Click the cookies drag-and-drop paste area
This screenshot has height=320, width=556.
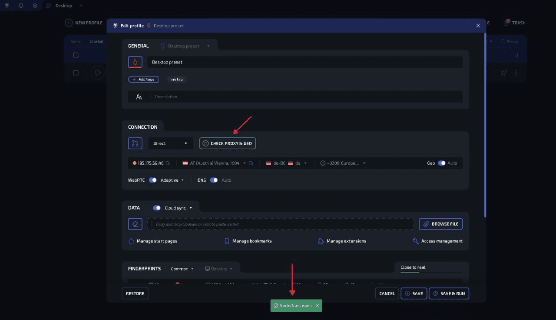(x=280, y=224)
